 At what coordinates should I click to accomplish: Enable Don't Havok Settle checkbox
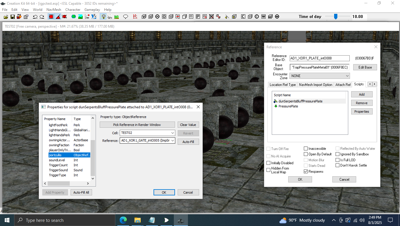click(x=337, y=165)
